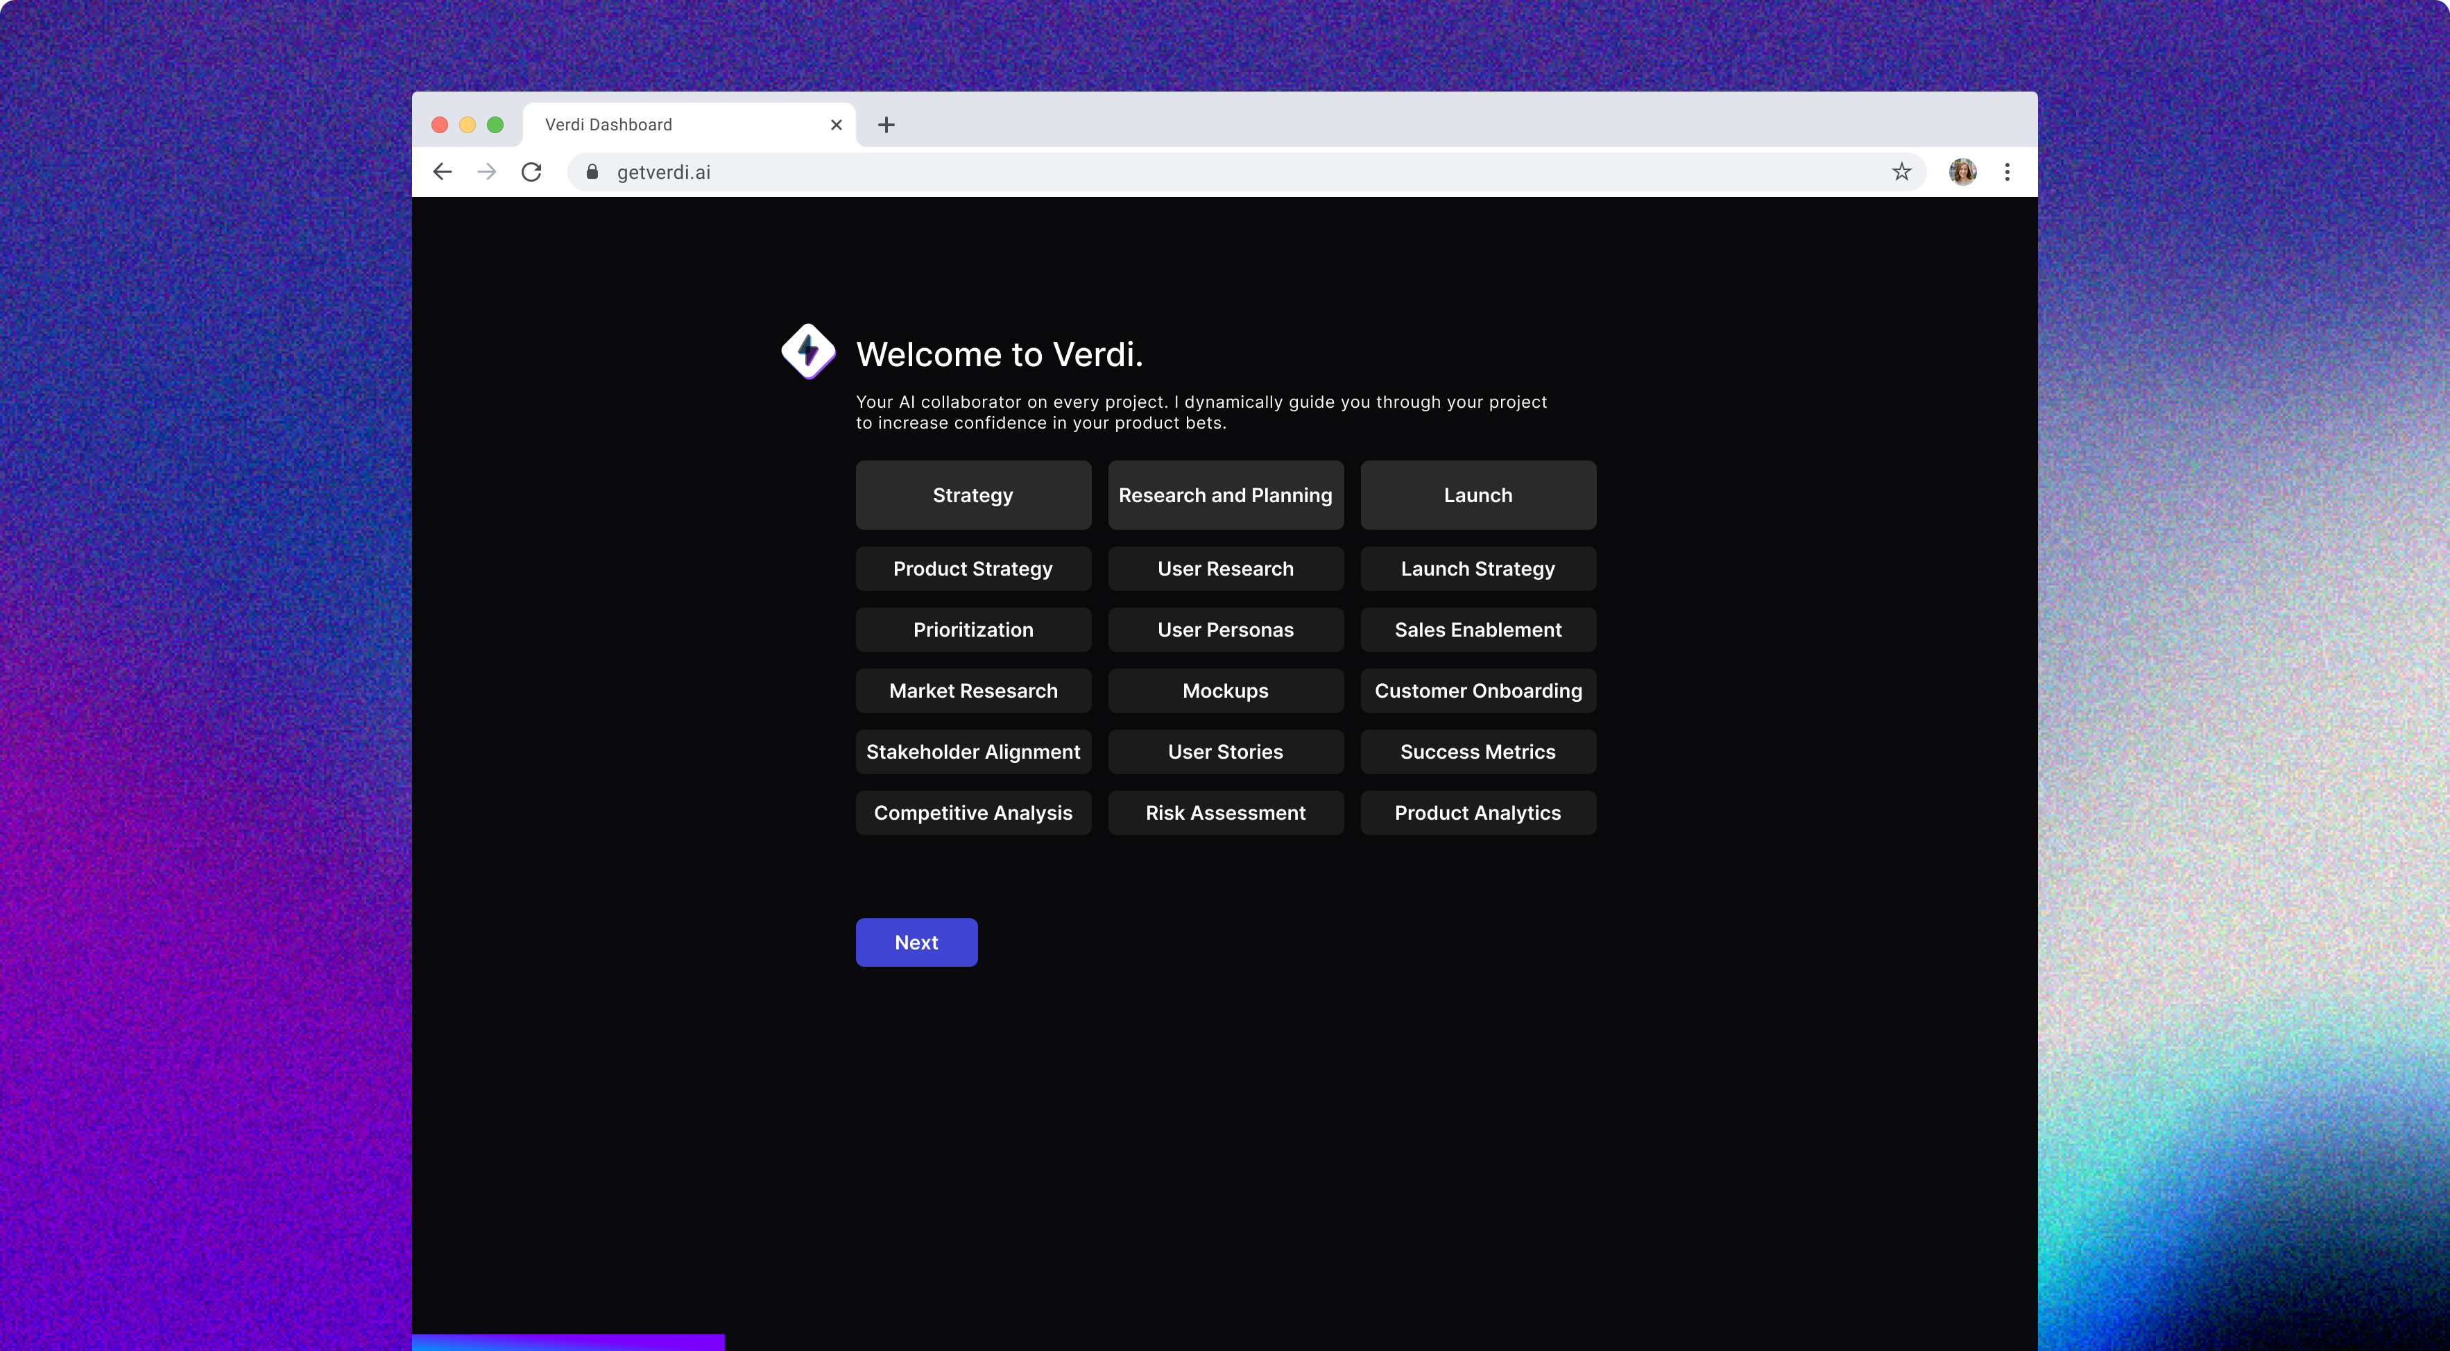Reload the page with refresh icon
Screen dimensions: 2450x1351
(531, 172)
